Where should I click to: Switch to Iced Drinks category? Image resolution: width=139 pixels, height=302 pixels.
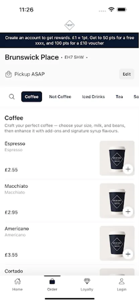(93, 97)
